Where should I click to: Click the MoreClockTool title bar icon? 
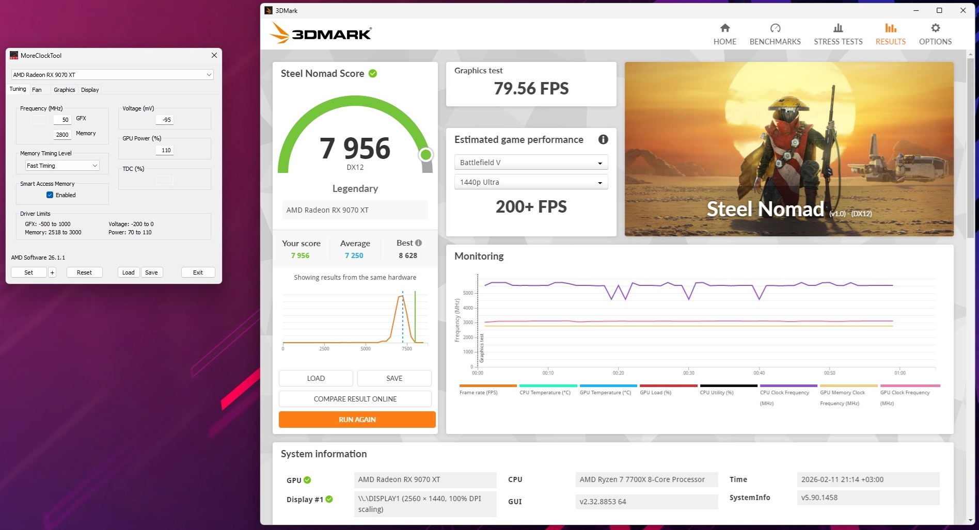point(14,55)
